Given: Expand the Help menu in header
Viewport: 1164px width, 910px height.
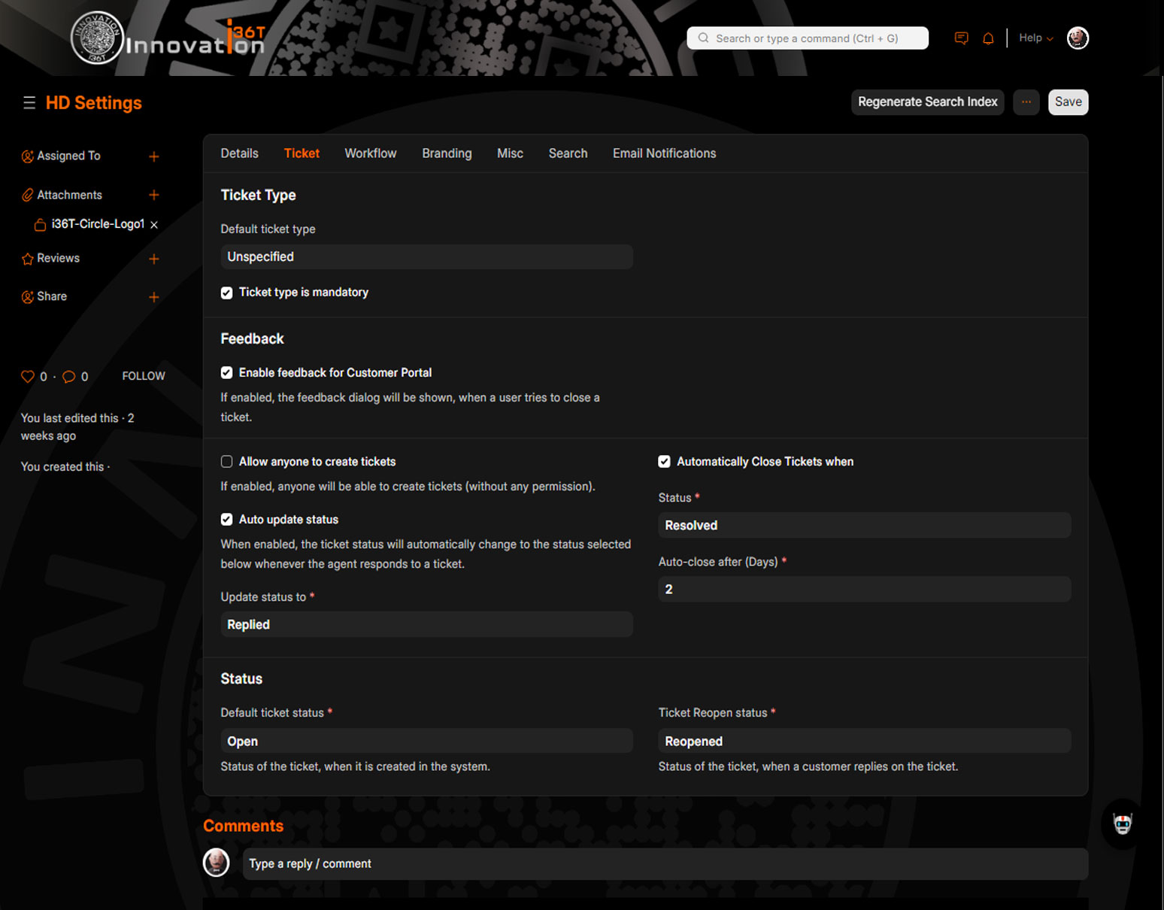Looking at the screenshot, I should 1035,38.
